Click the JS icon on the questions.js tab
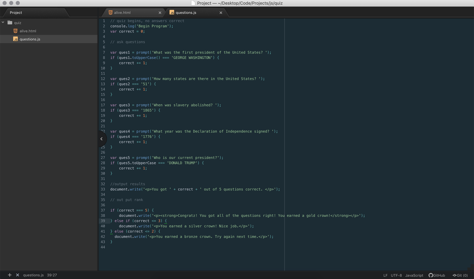Viewport: 474px width, 279px height. point(171,12)
